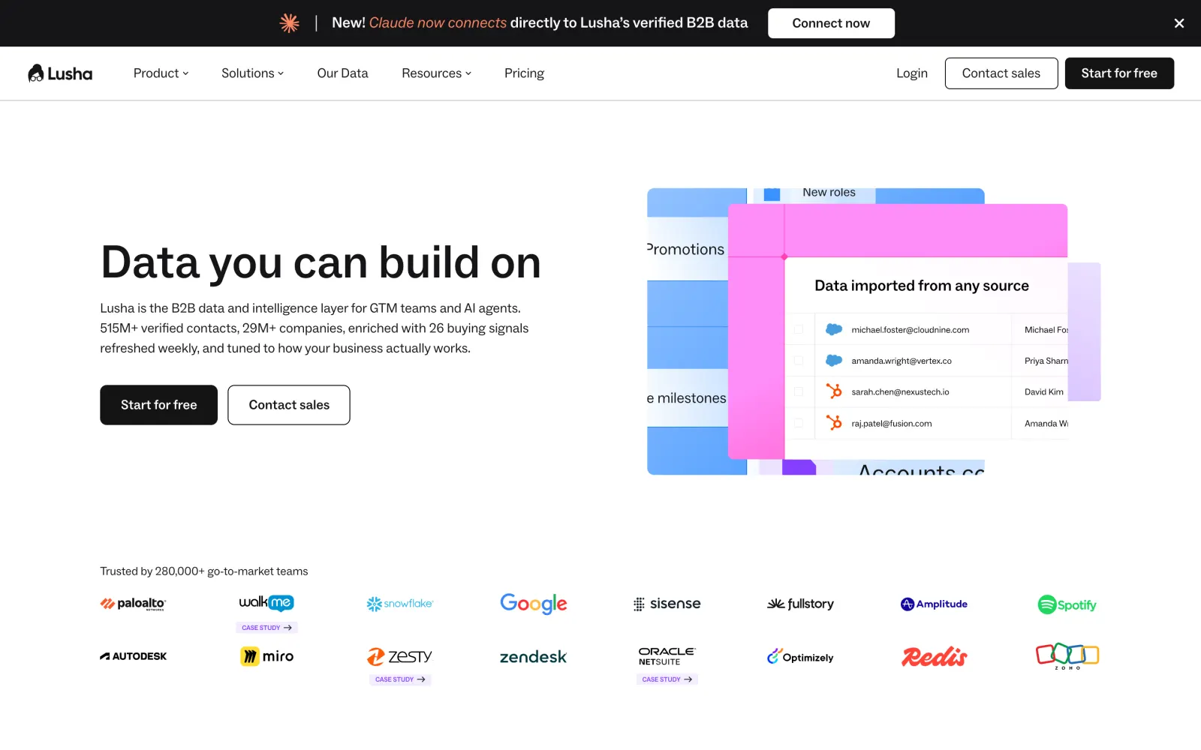Screen dimensions: 1201x750
Task: Click the Spotify logo
Action: click(1067, 604)
